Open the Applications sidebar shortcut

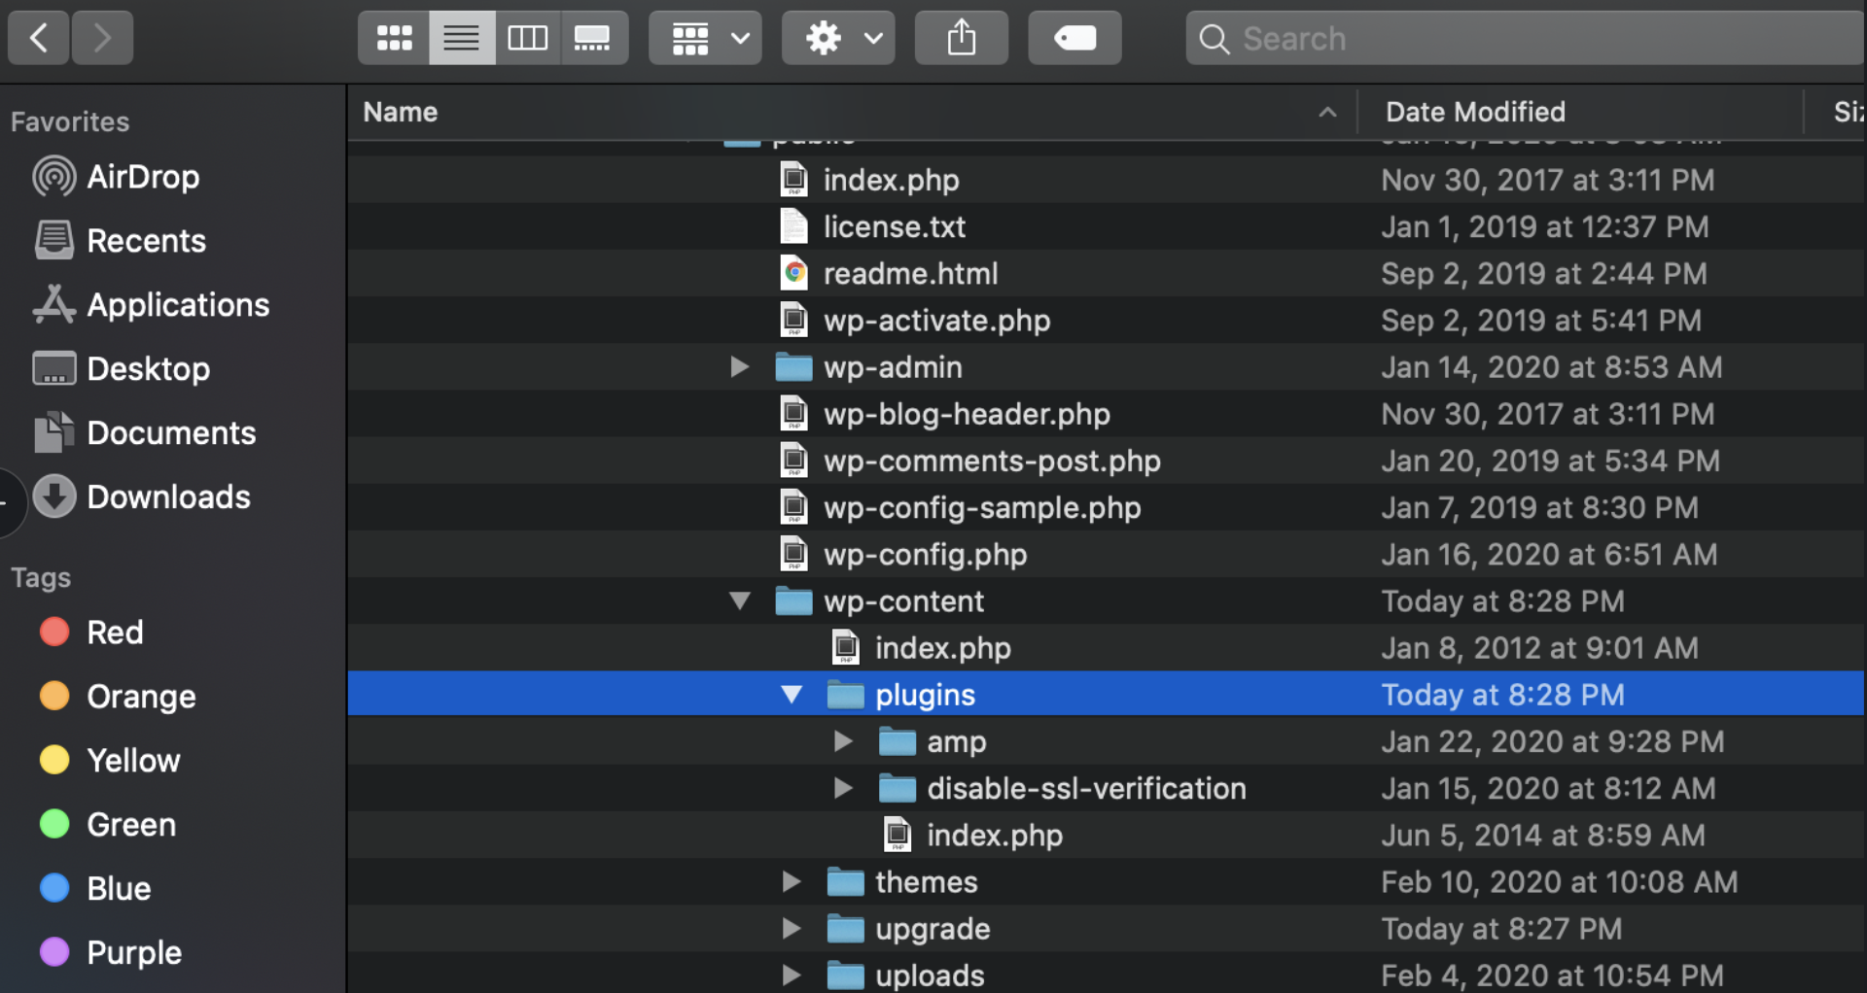[178, 304]
